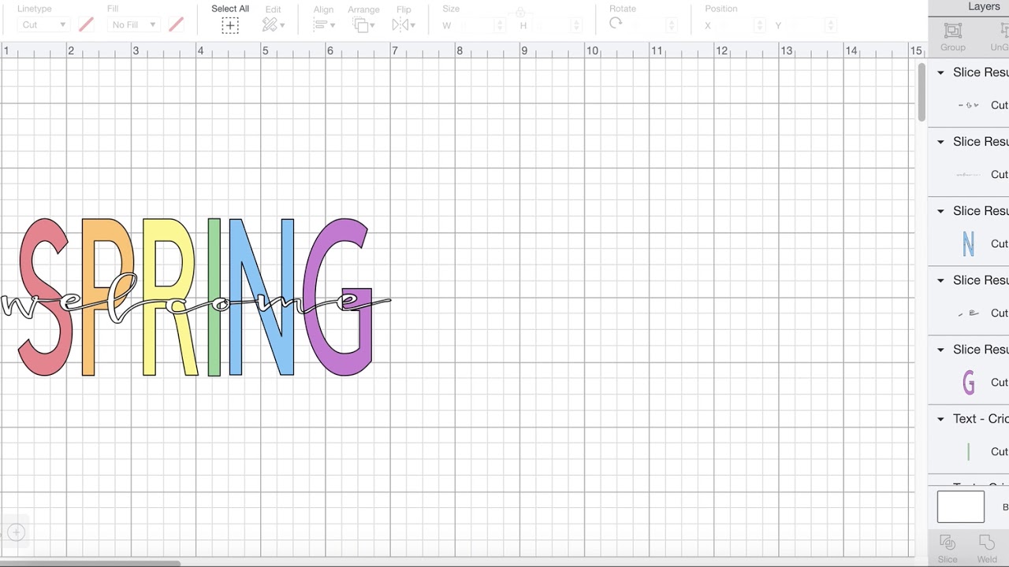The height and width of the screenshot is (567, 1009).
Task: Click the UnGroup icon in Layers panel
Action: coord(1004,31)
